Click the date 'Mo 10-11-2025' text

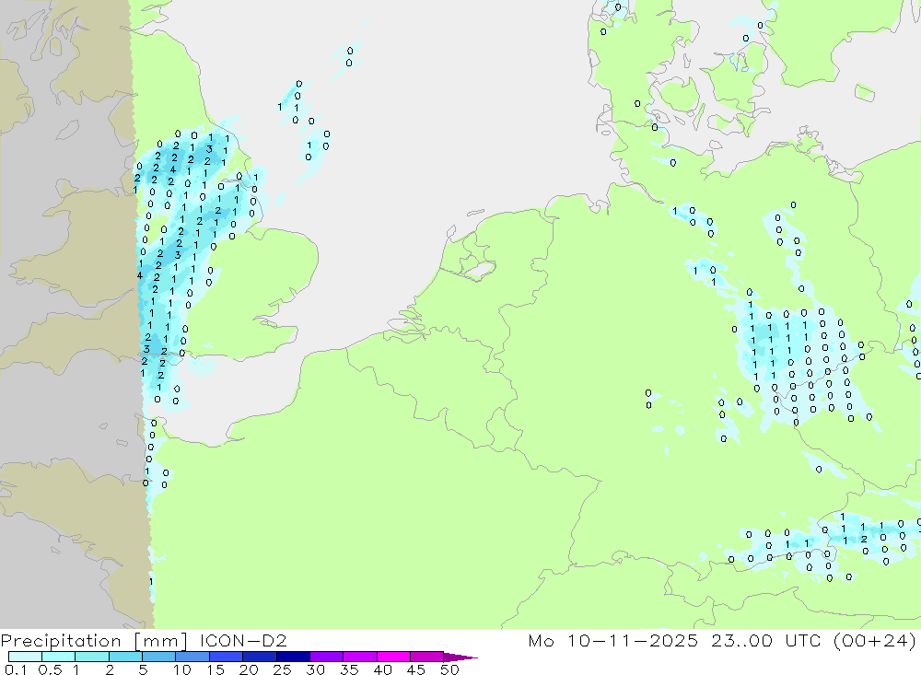pos(613,640)
